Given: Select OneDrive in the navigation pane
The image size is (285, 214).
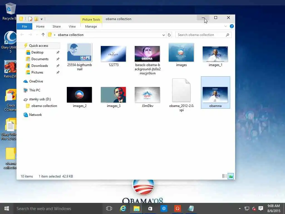Looking at the screenshot, I should tap(36, 81).
